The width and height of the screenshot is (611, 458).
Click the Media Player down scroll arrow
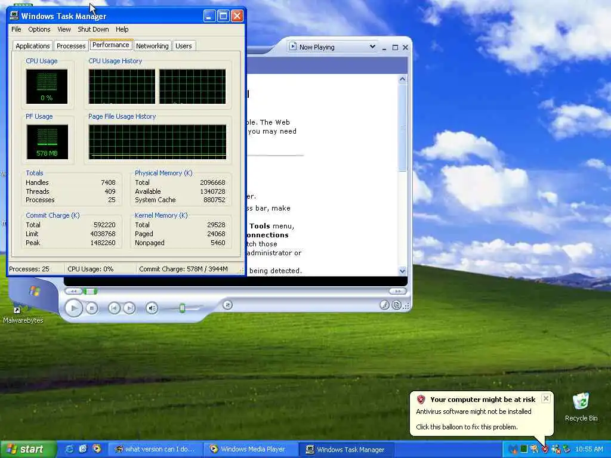403,271
